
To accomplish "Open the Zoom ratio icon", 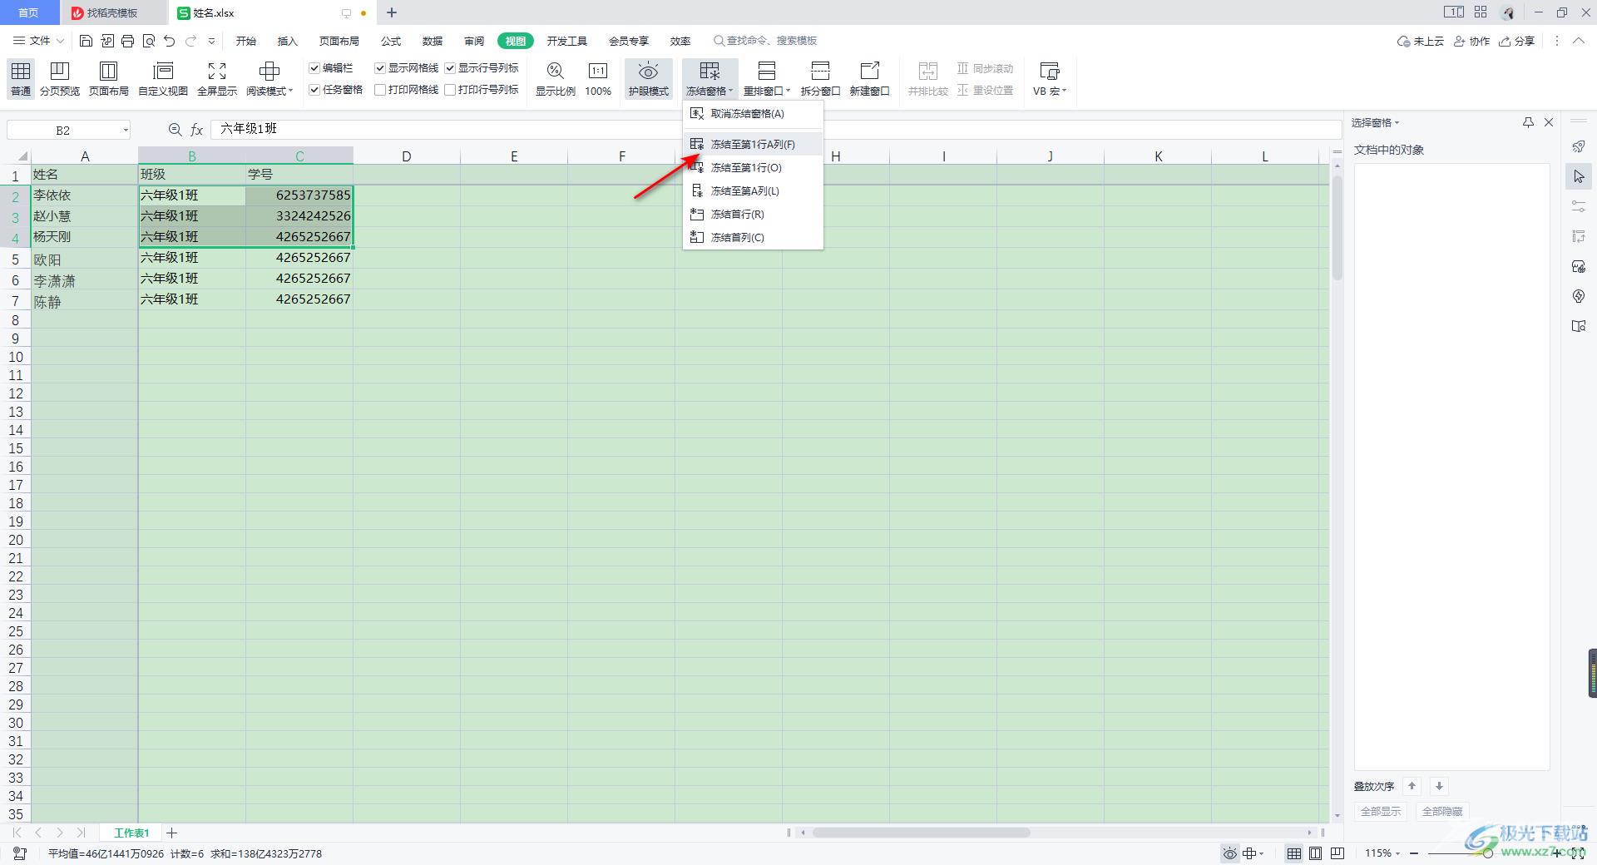I will click(x=555, y=72).
